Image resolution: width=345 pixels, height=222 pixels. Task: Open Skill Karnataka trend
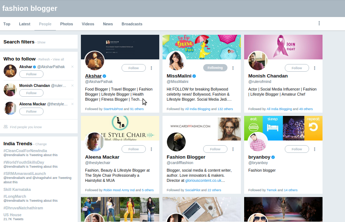pos(17,189)
